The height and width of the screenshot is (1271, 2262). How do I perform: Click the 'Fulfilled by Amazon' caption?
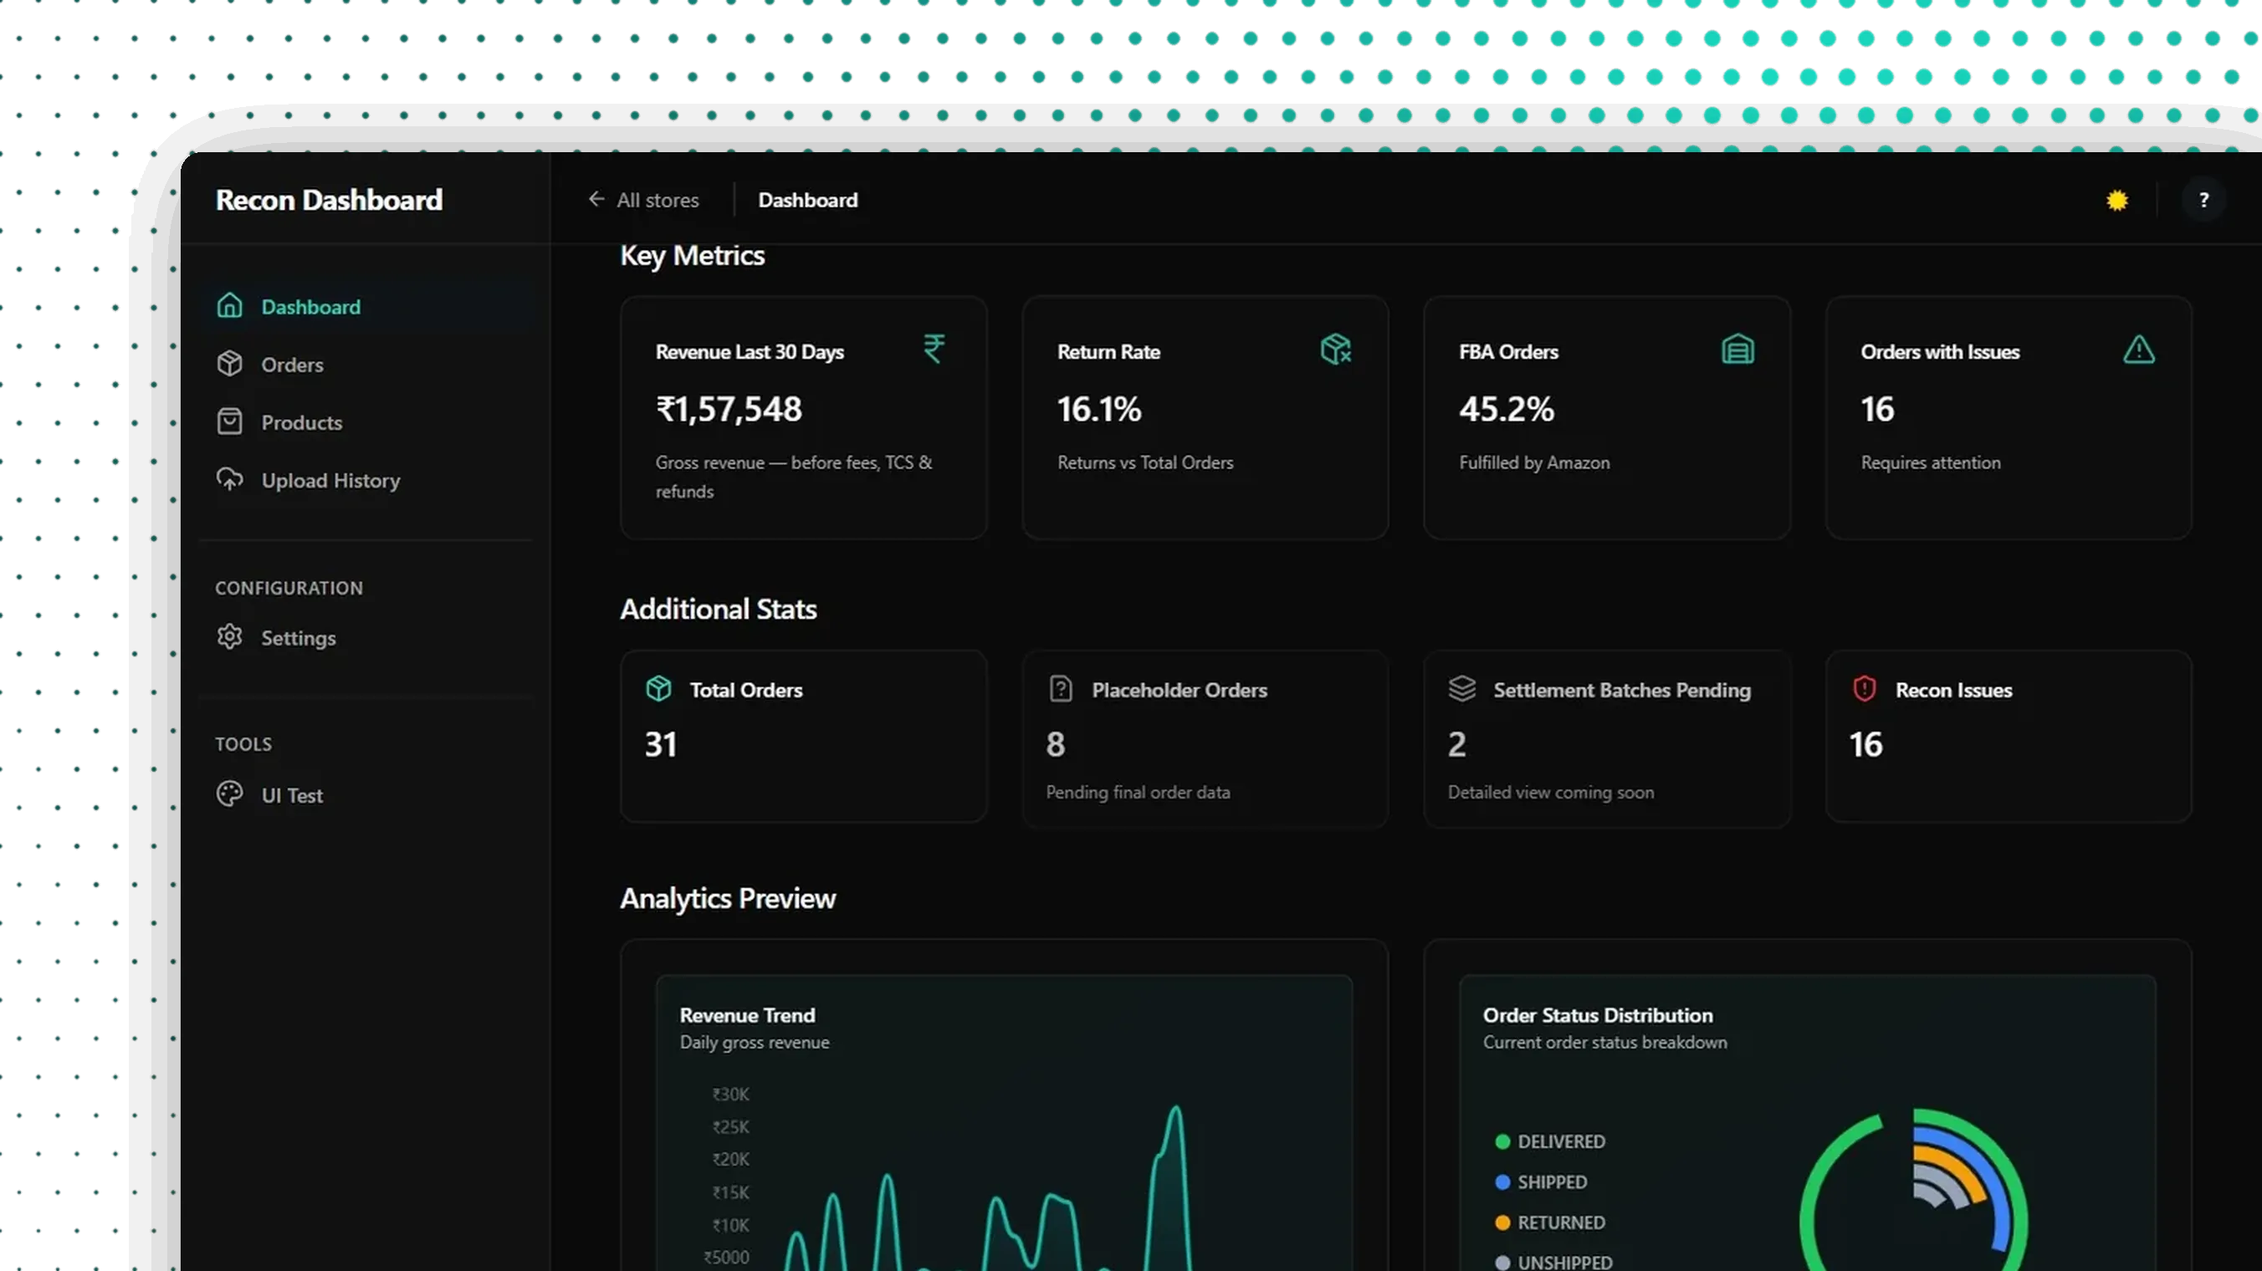1534,462
